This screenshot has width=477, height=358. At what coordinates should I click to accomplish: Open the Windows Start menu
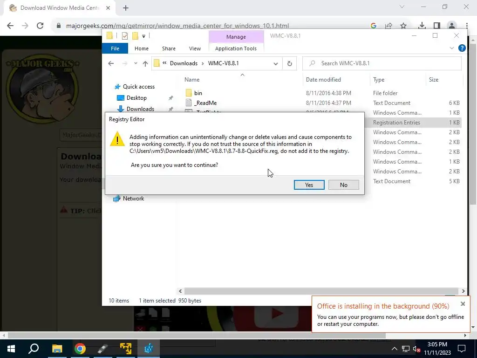(11, 349)
